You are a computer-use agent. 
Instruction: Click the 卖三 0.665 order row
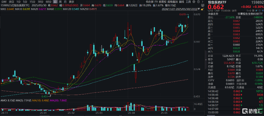pos(235,28)
